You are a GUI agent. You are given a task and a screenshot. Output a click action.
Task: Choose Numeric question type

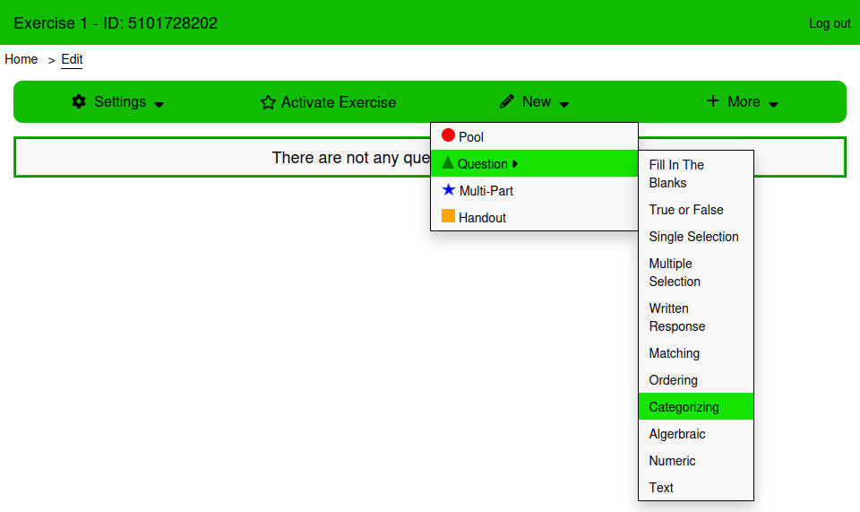[x=672, y=461]
